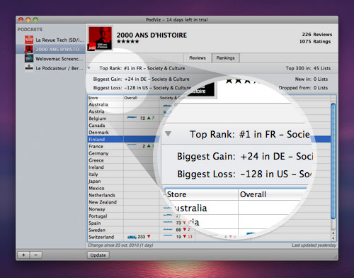Click the plus add podcast button

23,255
